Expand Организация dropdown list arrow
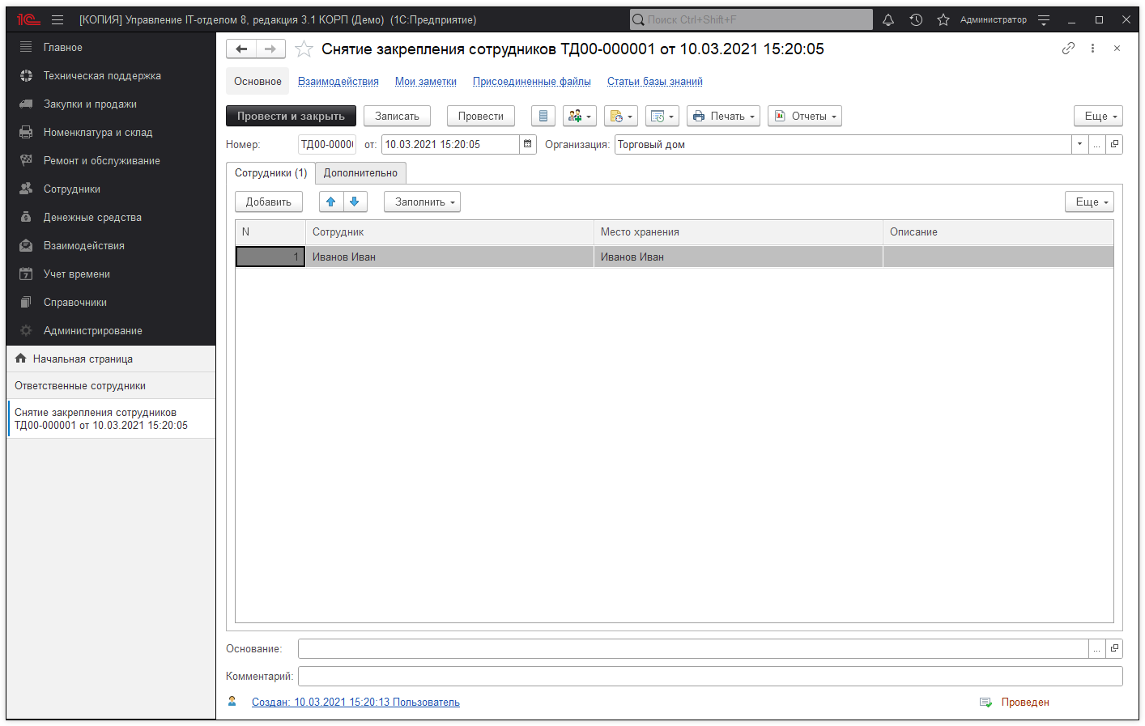The image size is (1145, 726). [1079, 144]
